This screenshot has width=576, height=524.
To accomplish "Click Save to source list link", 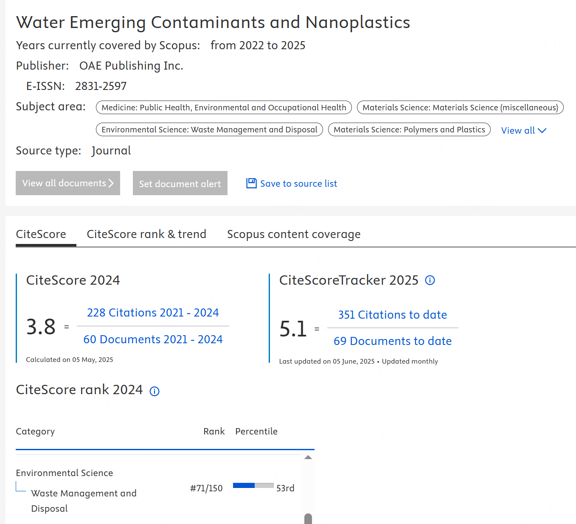I will pos(298,184).
